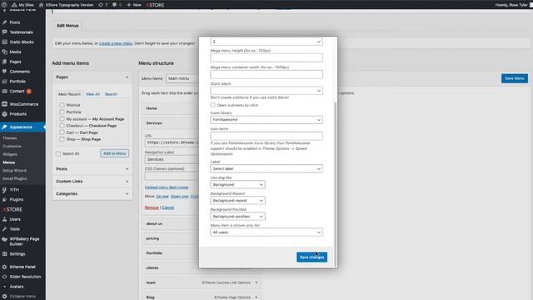Open the Static block dropdown

coord(266,91)
